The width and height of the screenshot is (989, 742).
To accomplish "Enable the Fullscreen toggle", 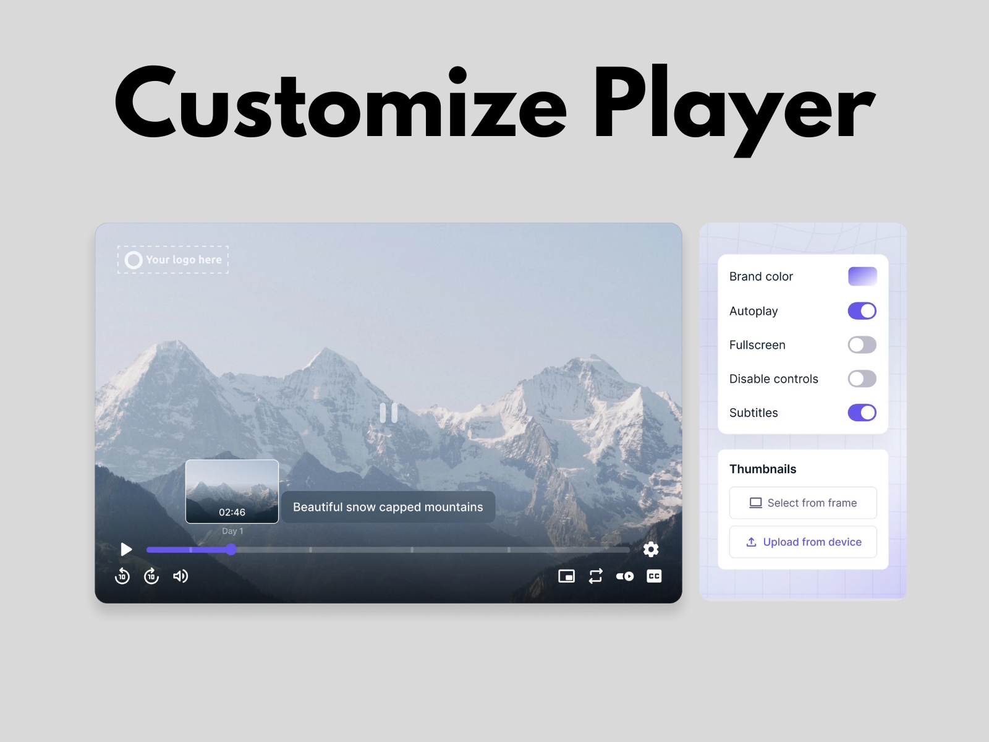I will pos(862,345).
